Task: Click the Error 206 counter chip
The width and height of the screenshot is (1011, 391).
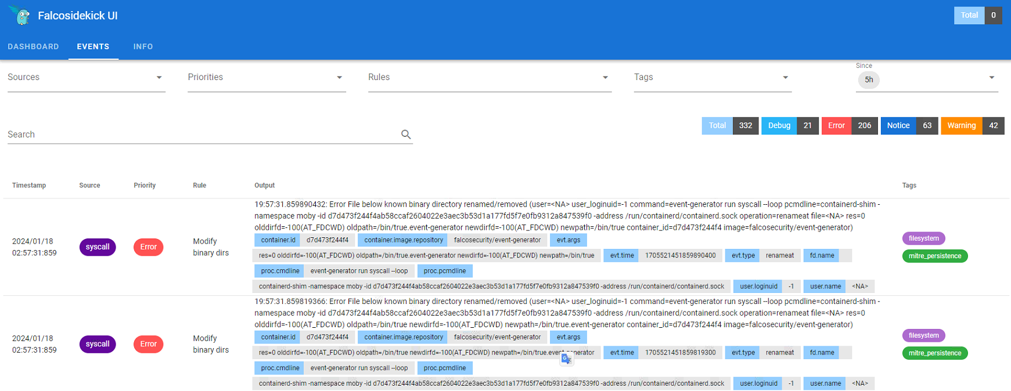Action: (x=850, y=126)
